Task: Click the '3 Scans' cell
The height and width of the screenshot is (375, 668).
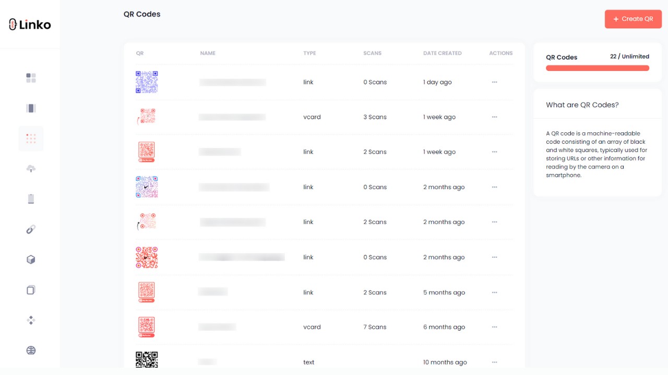Action: pos(375,117)
